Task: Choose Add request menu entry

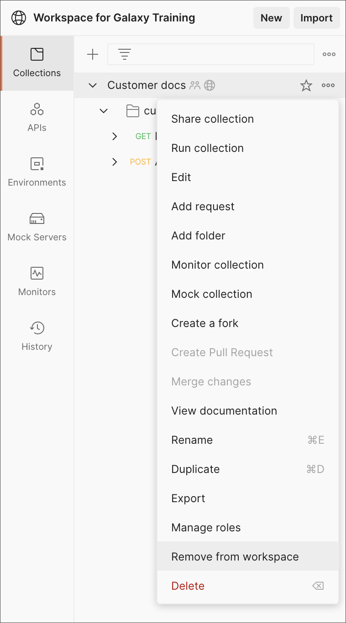Action: 248,207
